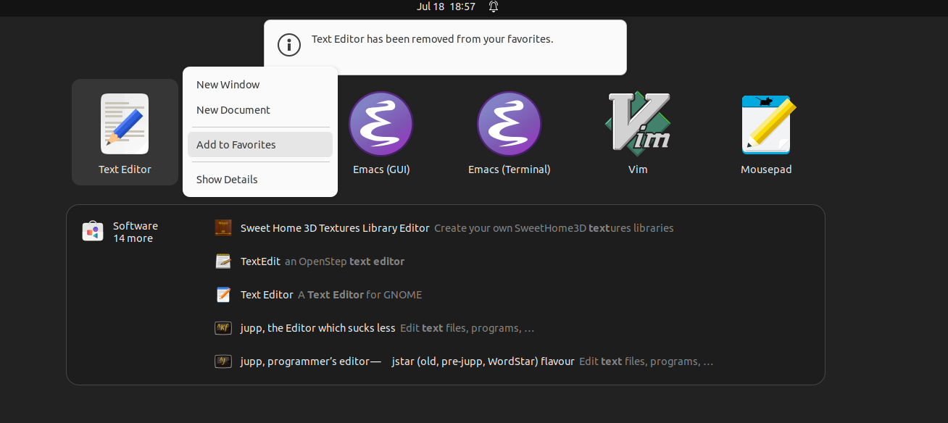Select Add to Favorites menu entry
Screen dimensions: 948x423
[x=260, y=145]
